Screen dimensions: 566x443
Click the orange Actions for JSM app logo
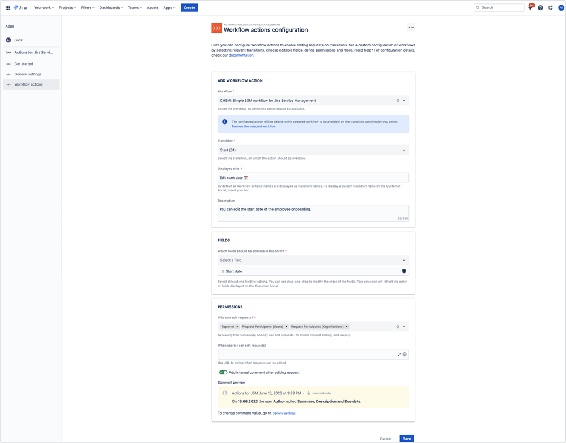point(216,28)
